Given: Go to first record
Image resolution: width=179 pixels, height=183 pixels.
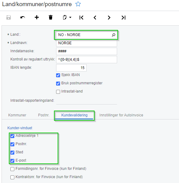Looking at the screenshot, I should tap(81, 18).
